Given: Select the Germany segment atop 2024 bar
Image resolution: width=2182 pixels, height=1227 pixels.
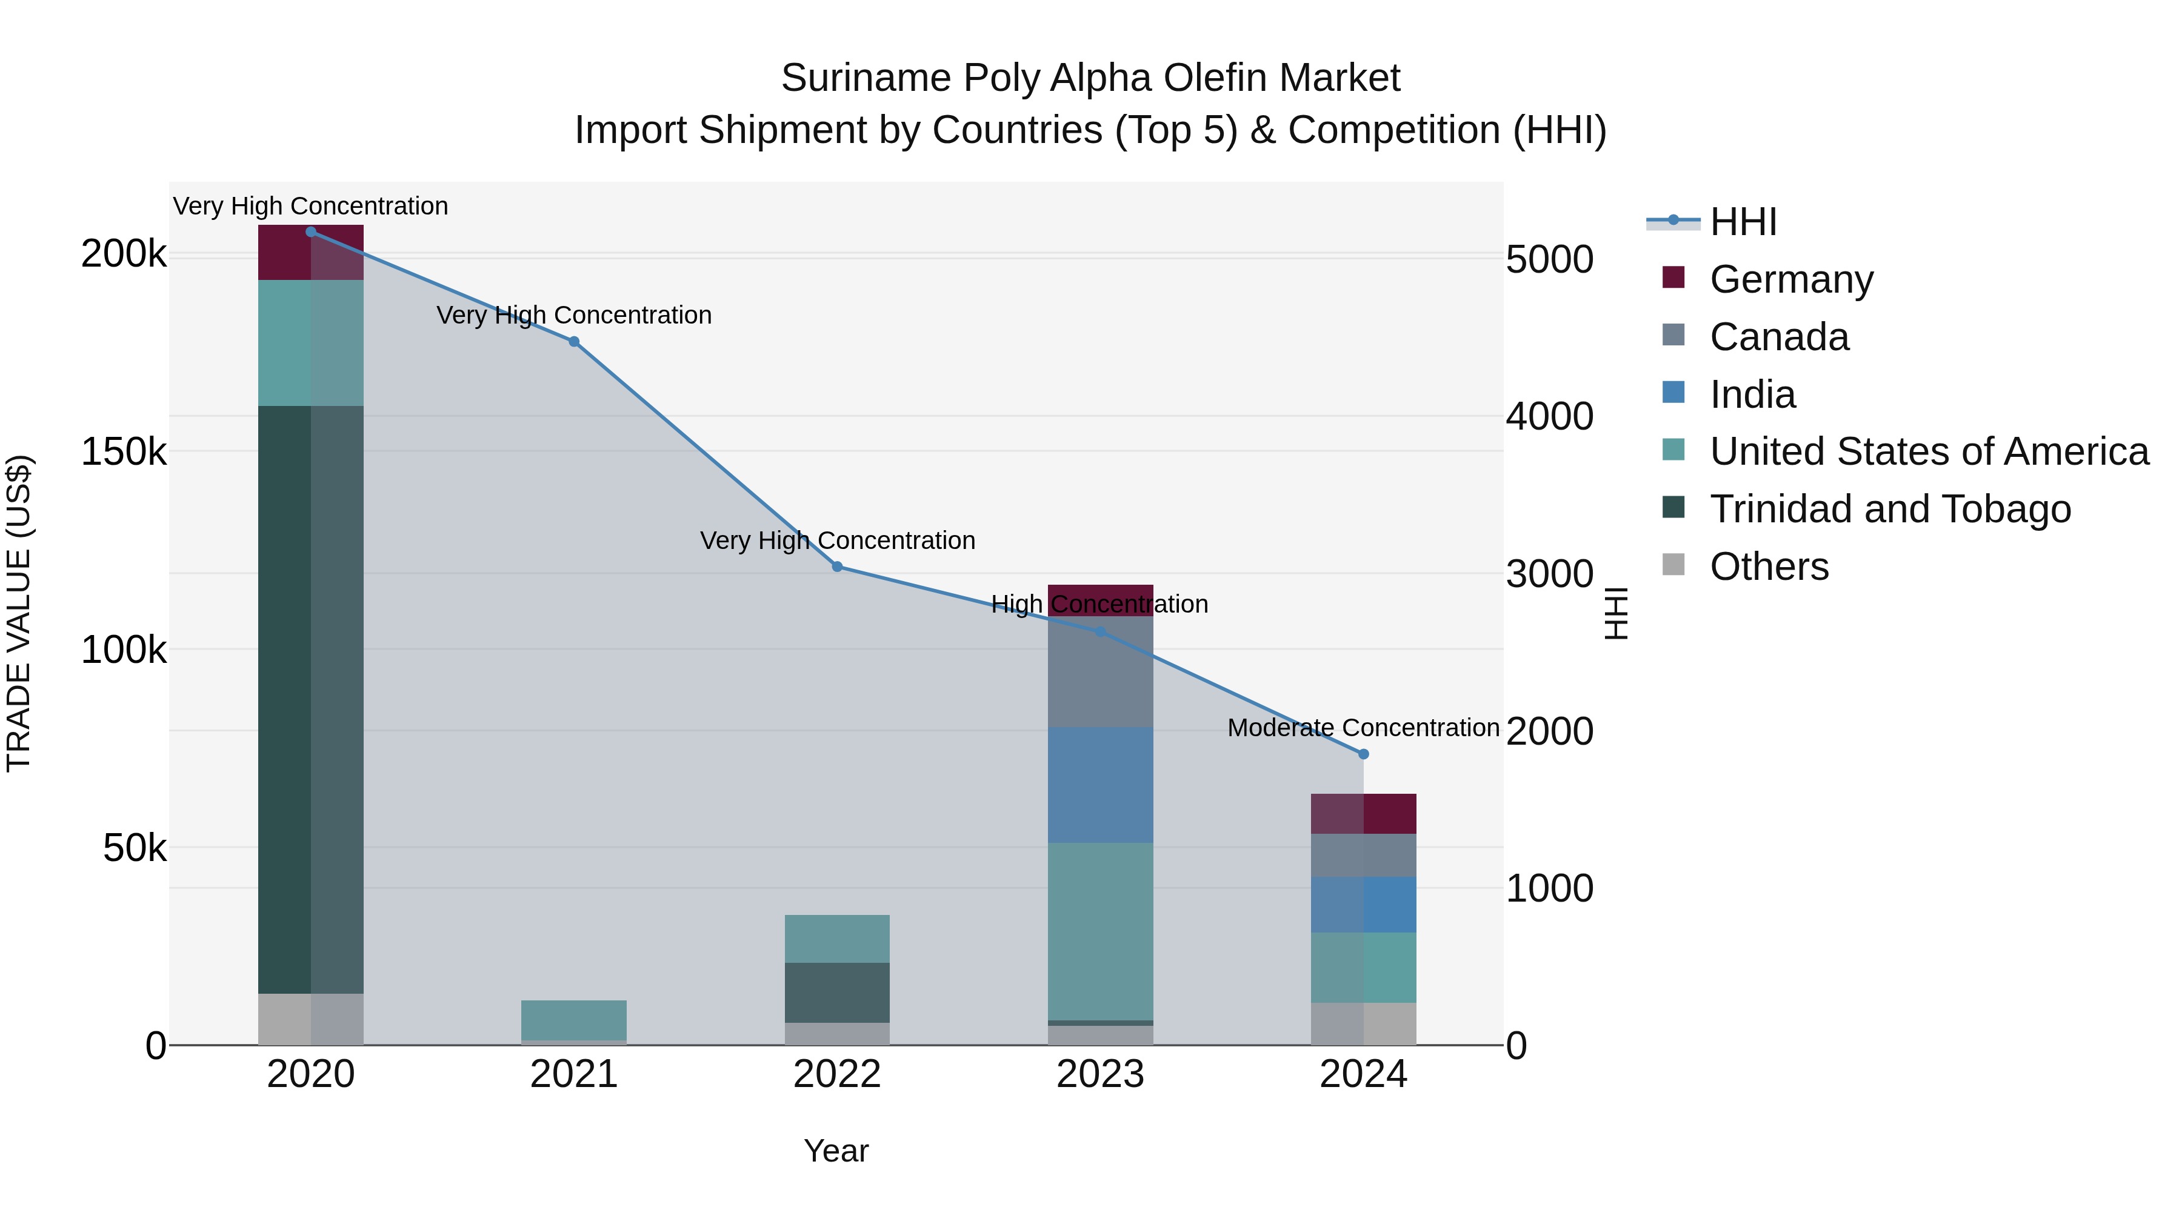Looking at the screenshot, I should (1364, 814).
